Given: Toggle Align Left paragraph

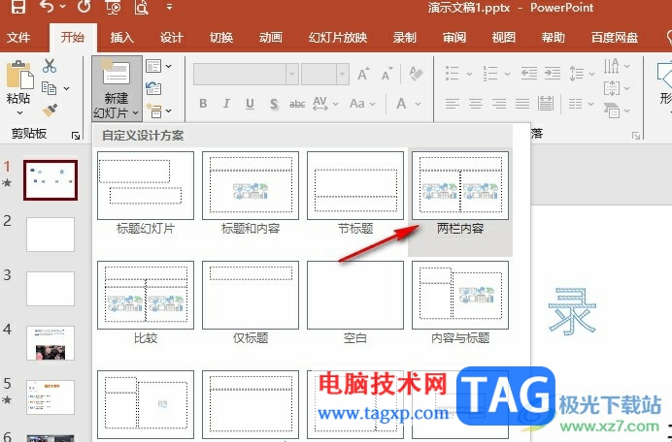Looking at the screenshot, I should [x=453, y=103].
